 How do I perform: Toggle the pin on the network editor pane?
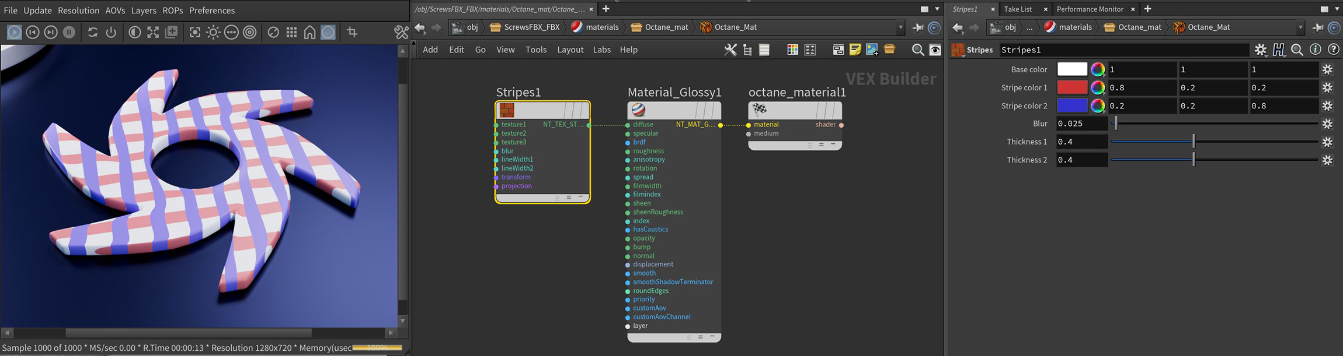(x=917, y=27)
